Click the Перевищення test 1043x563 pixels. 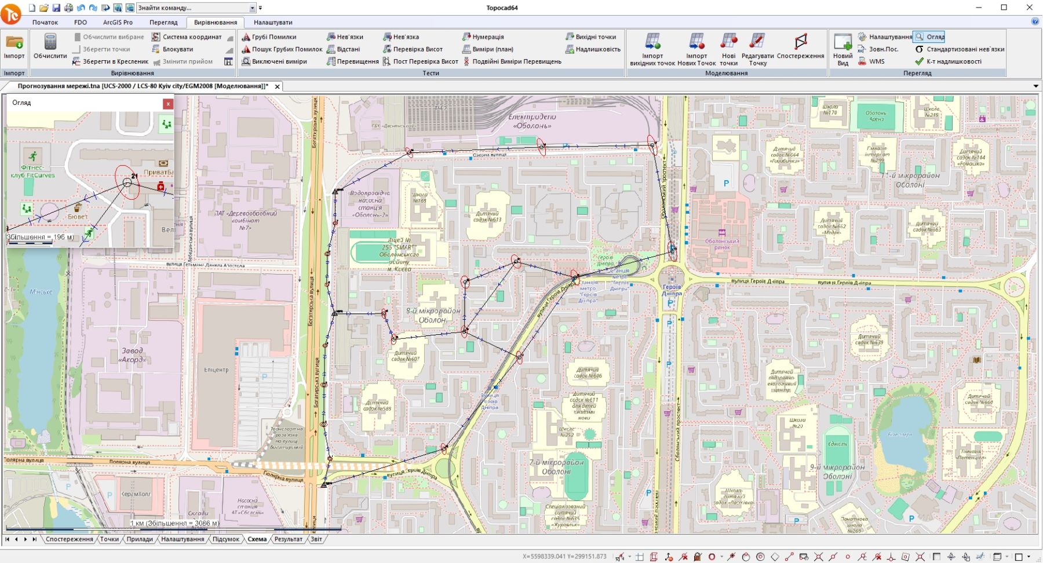[x=353, y=61]
